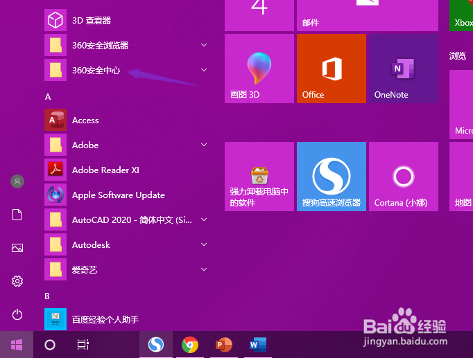The width and height of the screenshot is (473, 358).
Task: Expand the AutoCAD 2020 folder chevron
Action: [204, 220]
